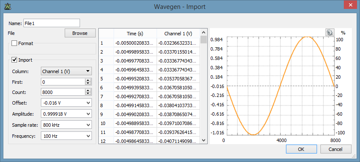360x162 pixels.
Task: Increase the First value with up arrow
Action: (x=88, y=80)
